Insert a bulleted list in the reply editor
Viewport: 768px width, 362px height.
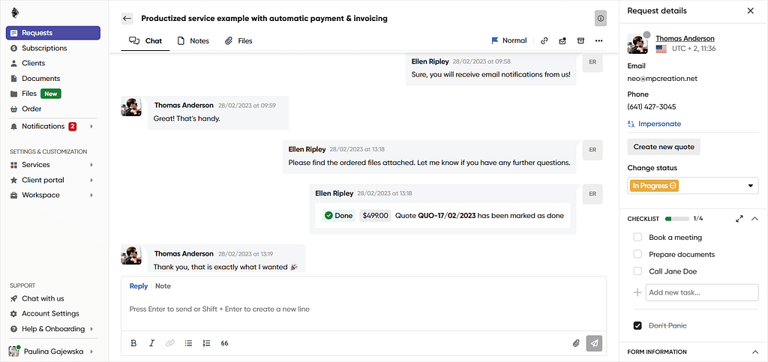click(188, 343)
